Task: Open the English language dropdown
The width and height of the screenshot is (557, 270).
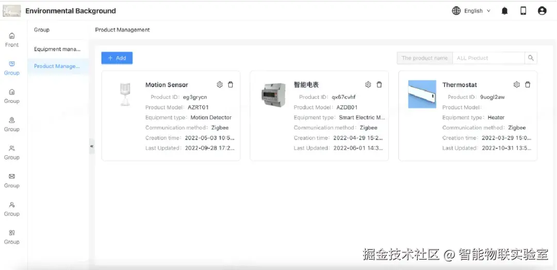Action: (477, 11)
